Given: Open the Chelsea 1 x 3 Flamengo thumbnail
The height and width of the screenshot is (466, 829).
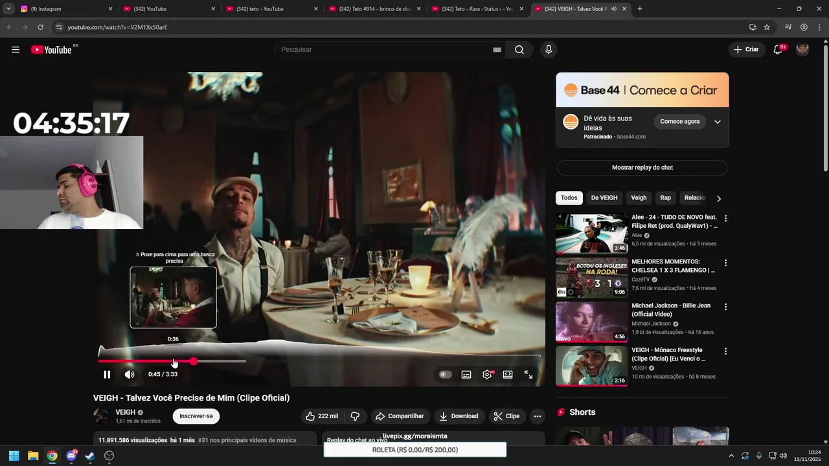Looking at the screenshot, I should 591,278.
